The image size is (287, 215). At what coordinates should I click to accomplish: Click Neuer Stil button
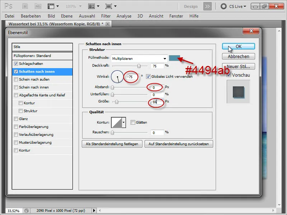coord(238,66)
